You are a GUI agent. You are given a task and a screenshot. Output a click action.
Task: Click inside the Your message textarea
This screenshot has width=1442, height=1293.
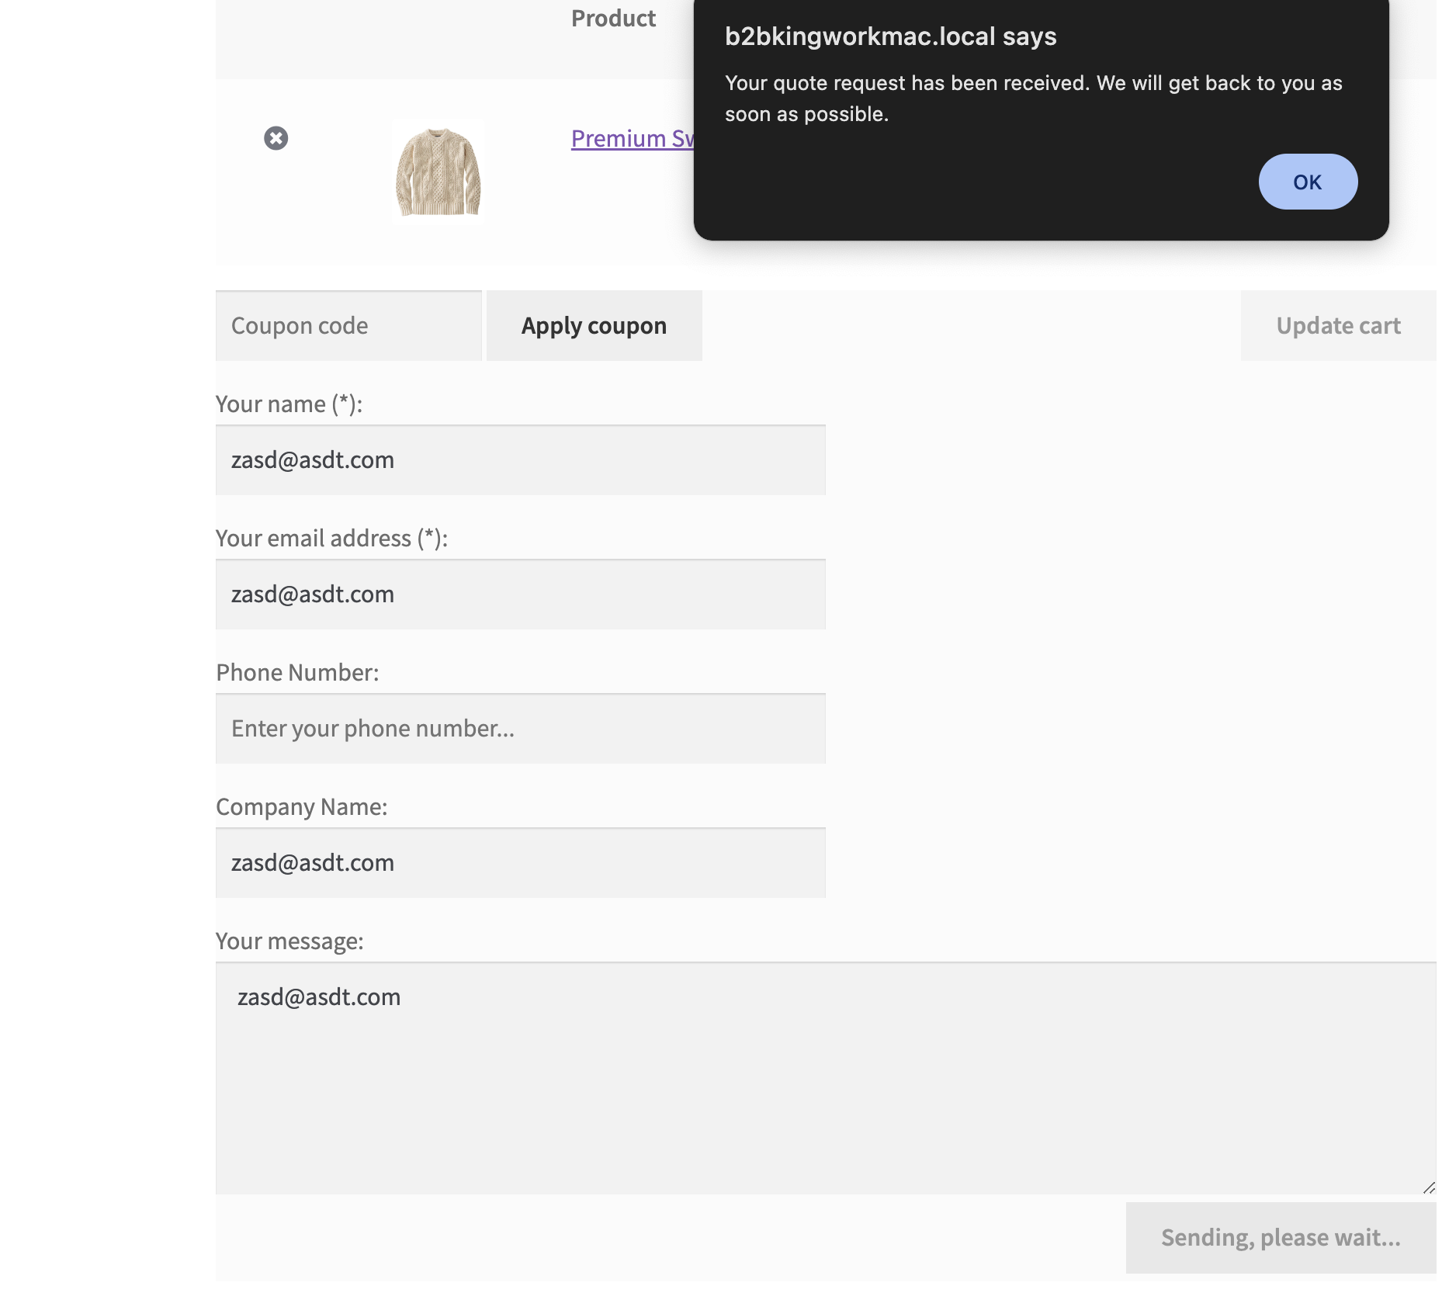[x=826, y=1079]
